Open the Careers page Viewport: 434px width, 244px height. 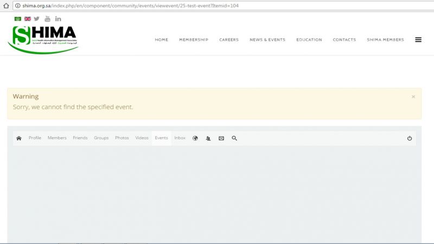229,40
